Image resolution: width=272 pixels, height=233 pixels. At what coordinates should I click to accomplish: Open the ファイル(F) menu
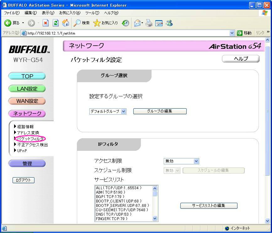coord(12,13)
